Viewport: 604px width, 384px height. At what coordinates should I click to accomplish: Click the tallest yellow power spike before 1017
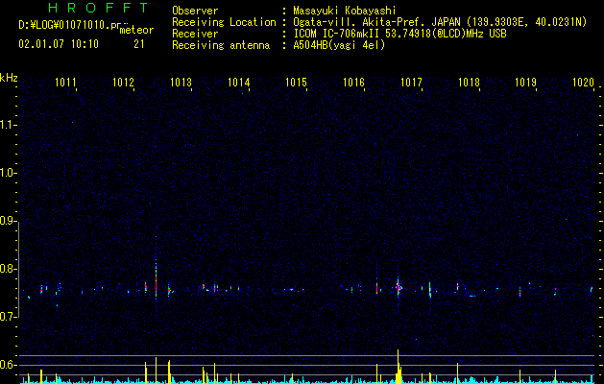click(398, 366)
